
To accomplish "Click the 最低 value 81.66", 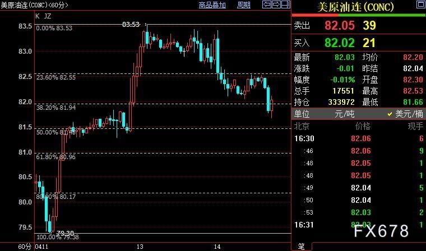I will click(413, 102).
